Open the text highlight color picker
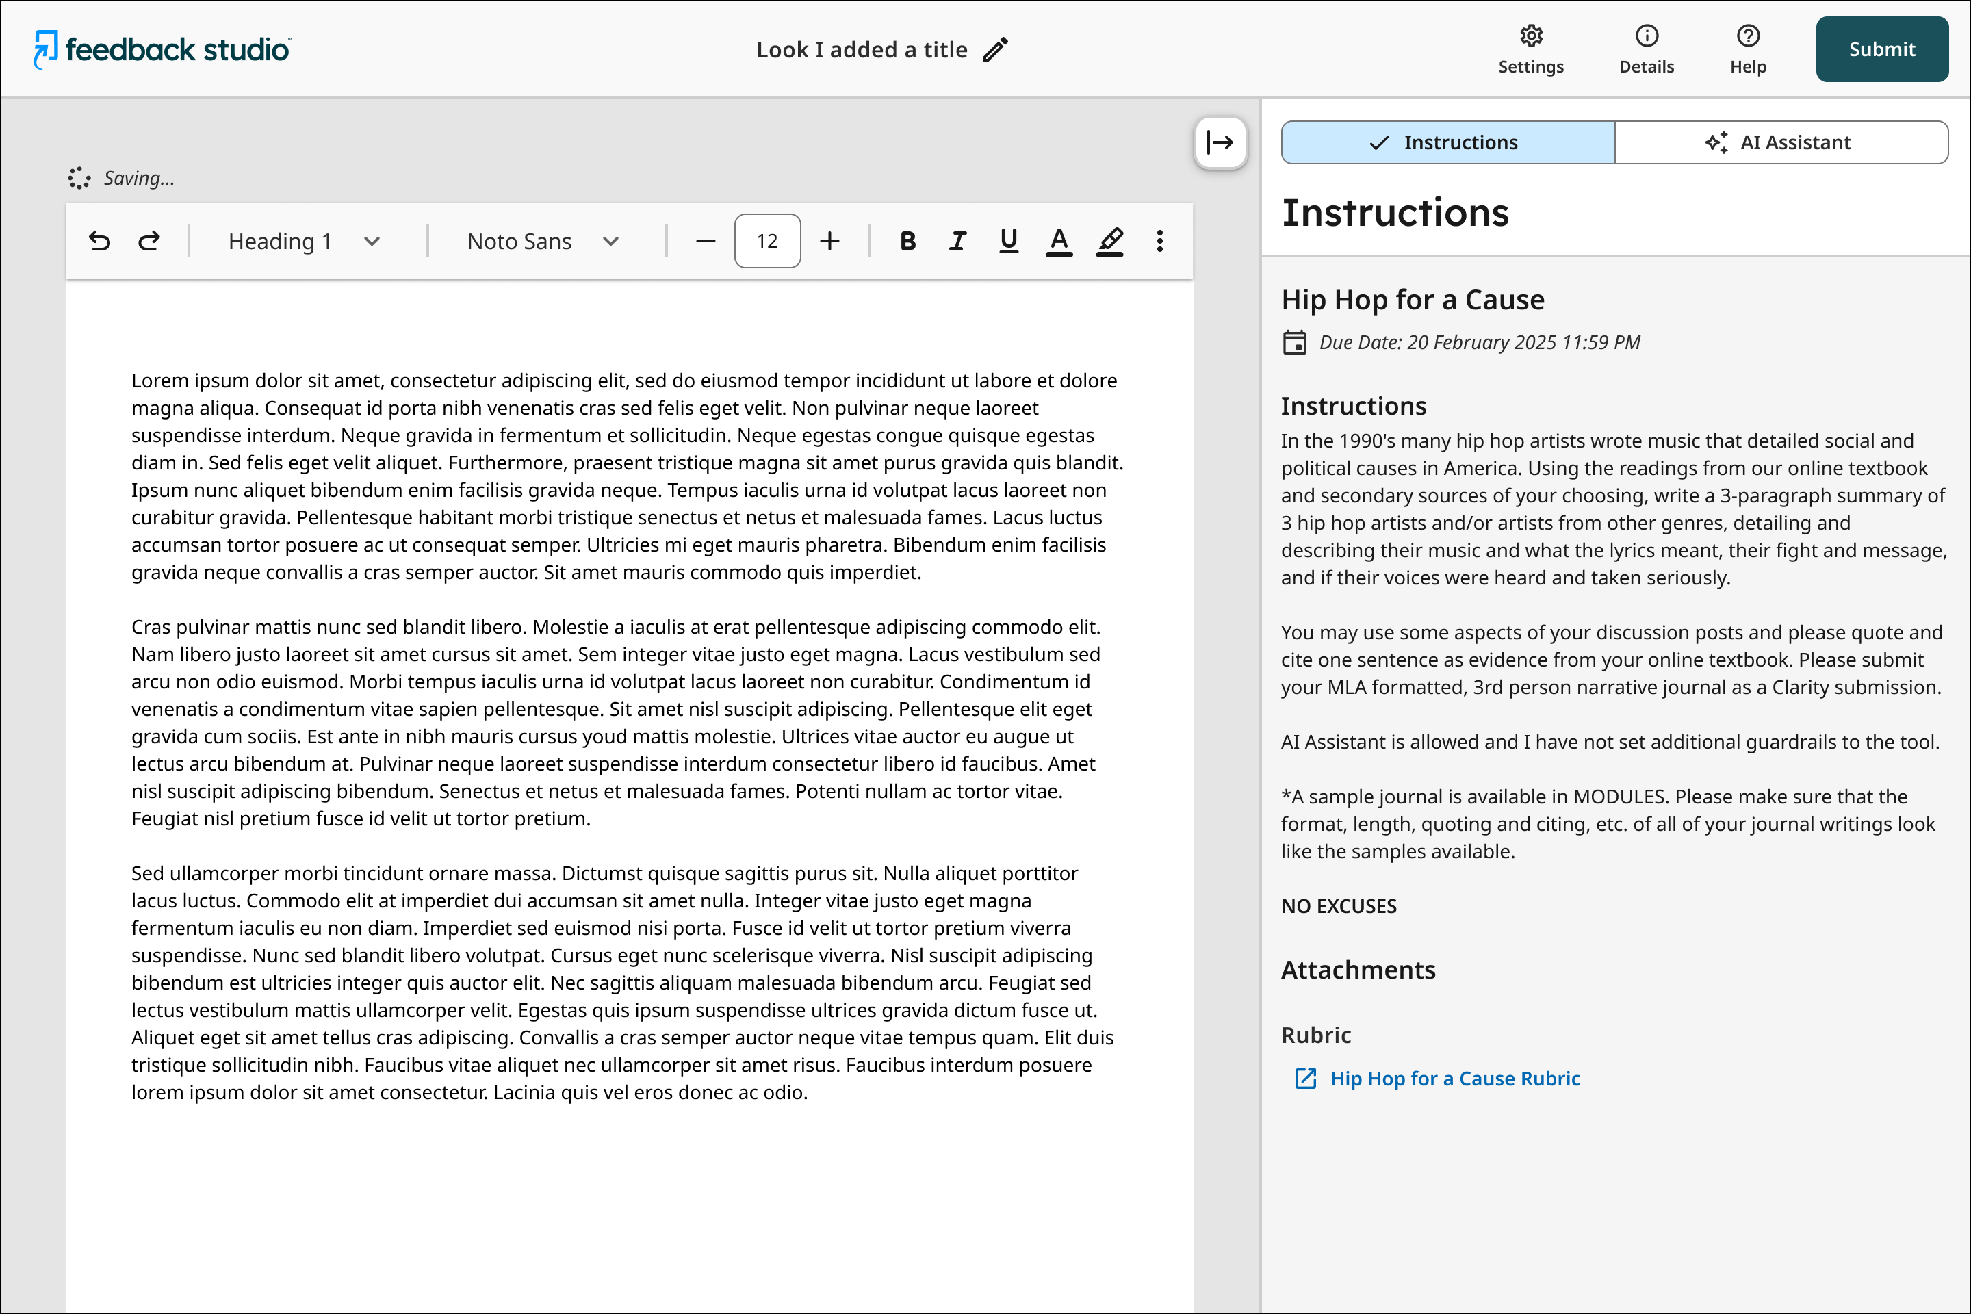Screen dimensions: 1971x1314 (x=1109, y=242)
